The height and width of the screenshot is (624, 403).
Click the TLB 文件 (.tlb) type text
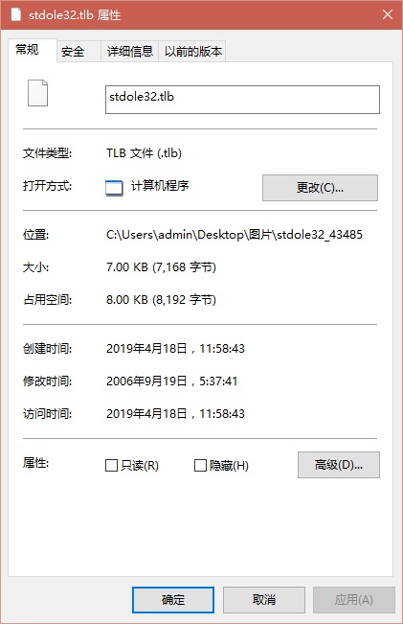[144, 153]
